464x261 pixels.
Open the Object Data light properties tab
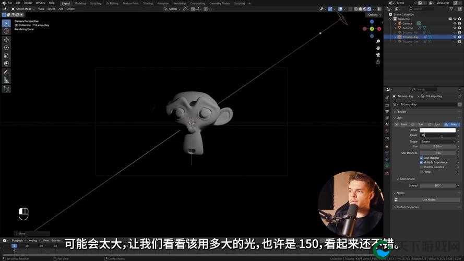(x=387, y=166)
